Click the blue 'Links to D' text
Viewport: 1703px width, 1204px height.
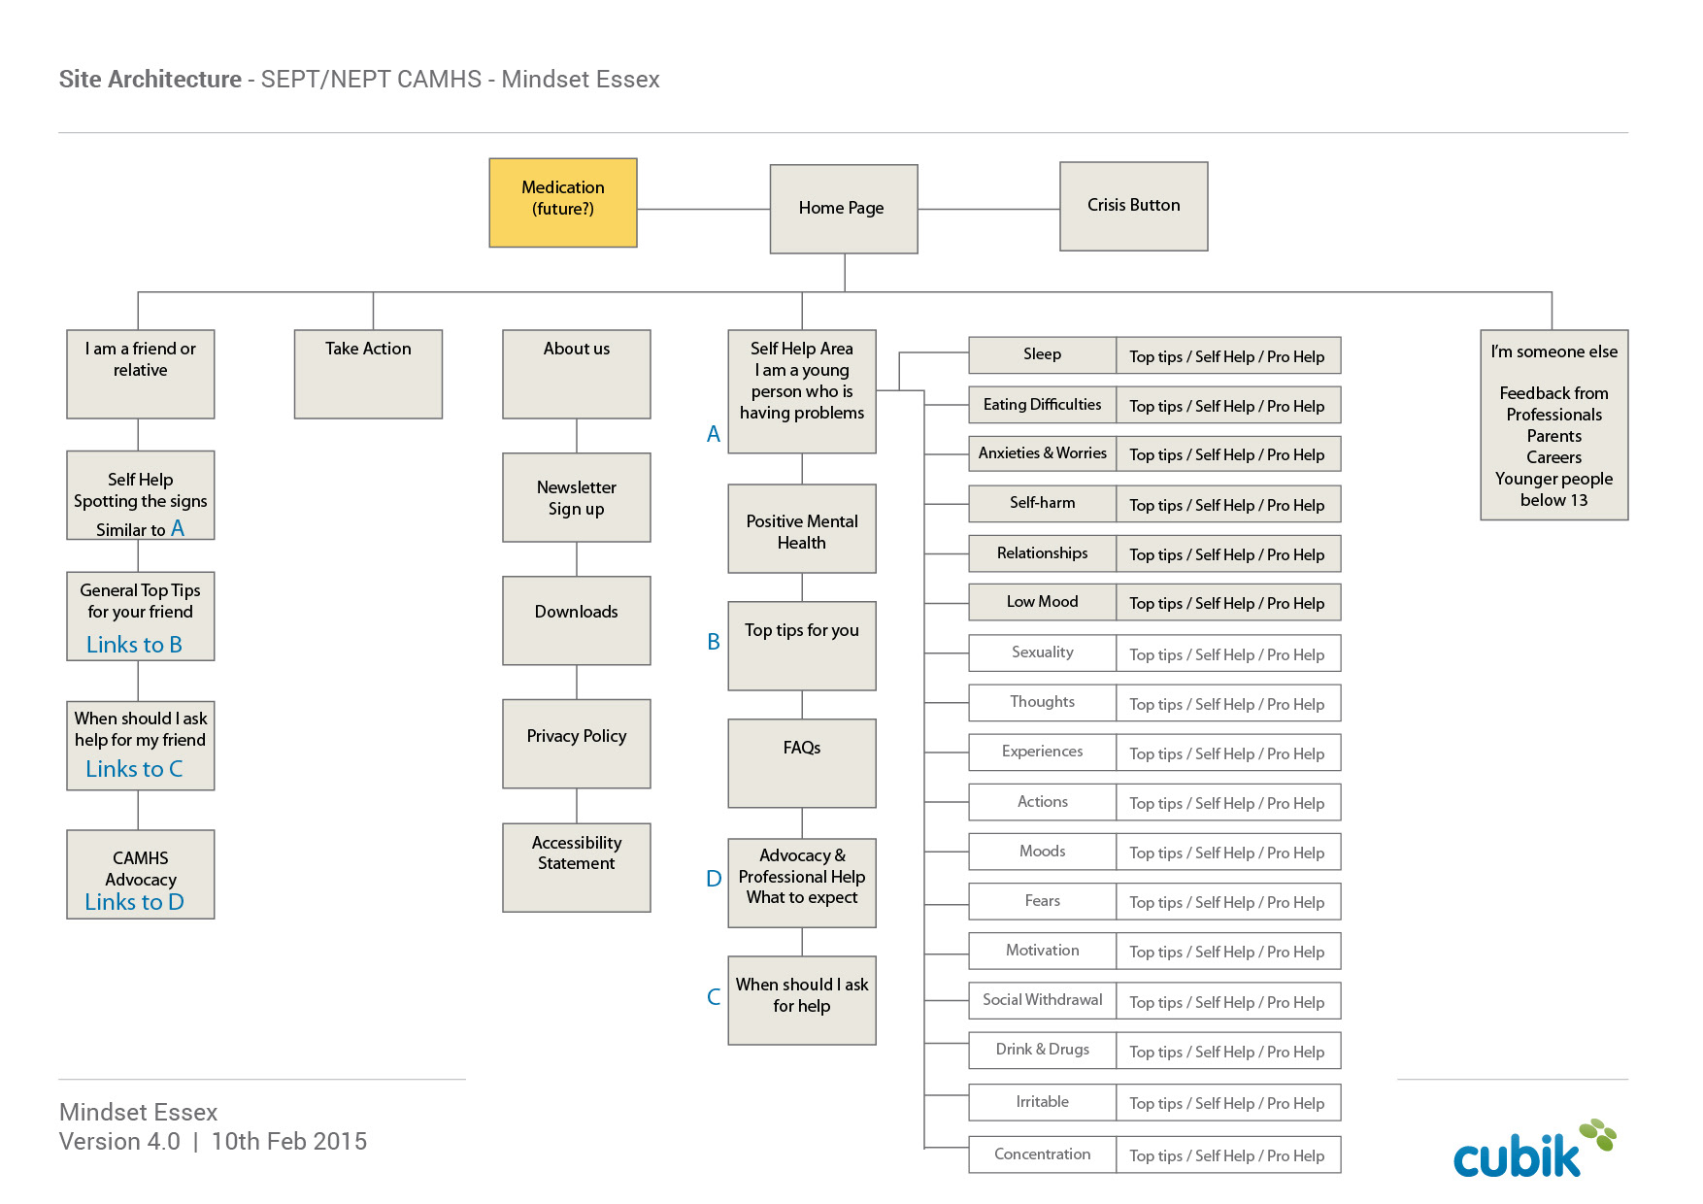134,902
